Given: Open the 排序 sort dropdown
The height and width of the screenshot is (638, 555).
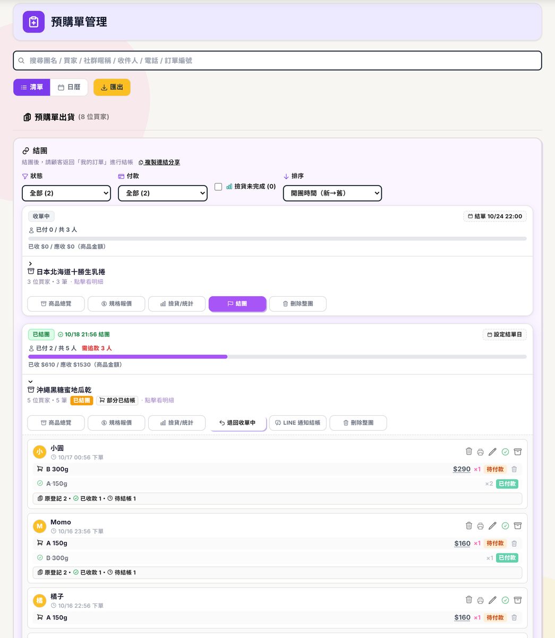Looking at the screenshot, I should click(332, 193).
